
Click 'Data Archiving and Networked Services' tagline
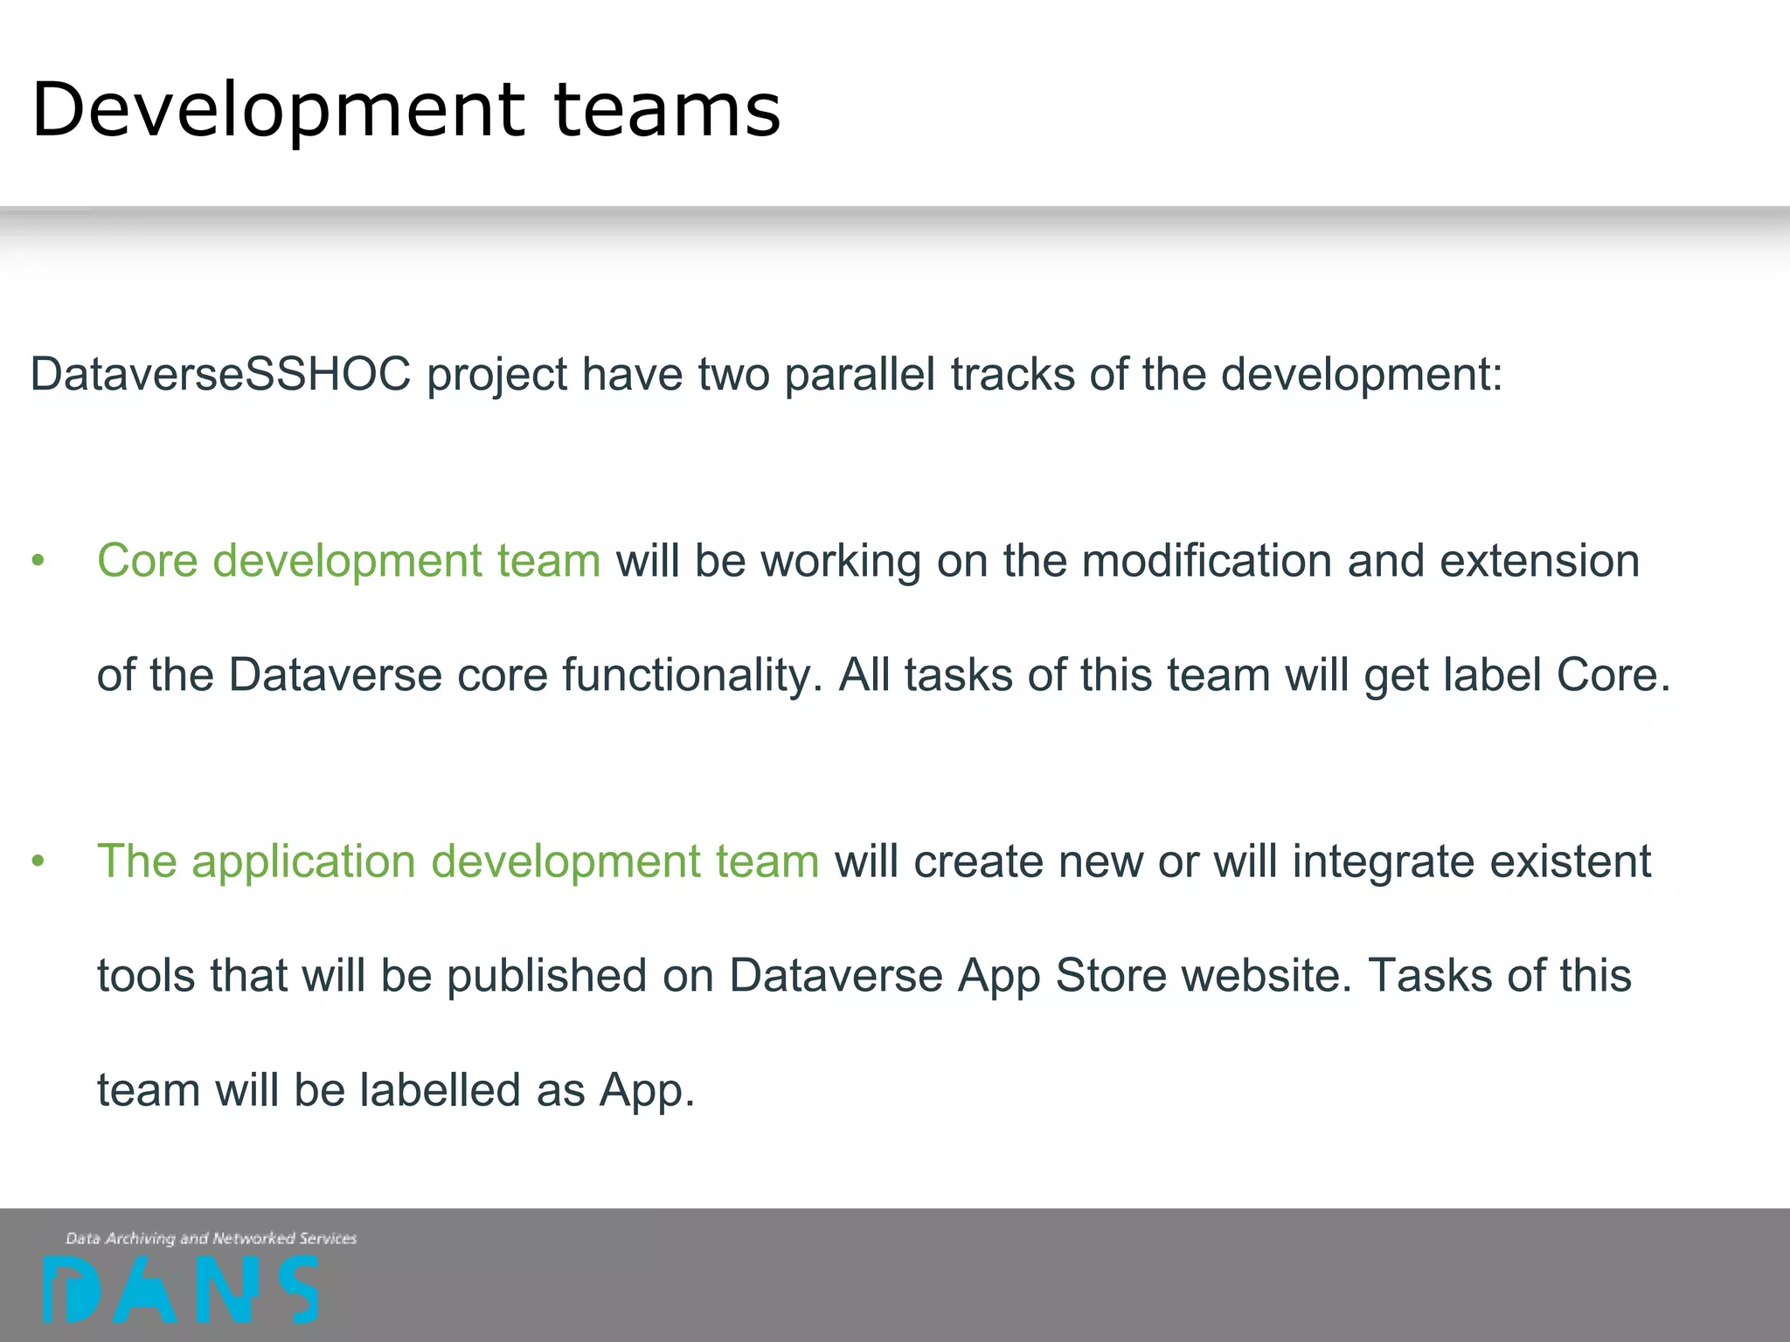point(212,1238)
